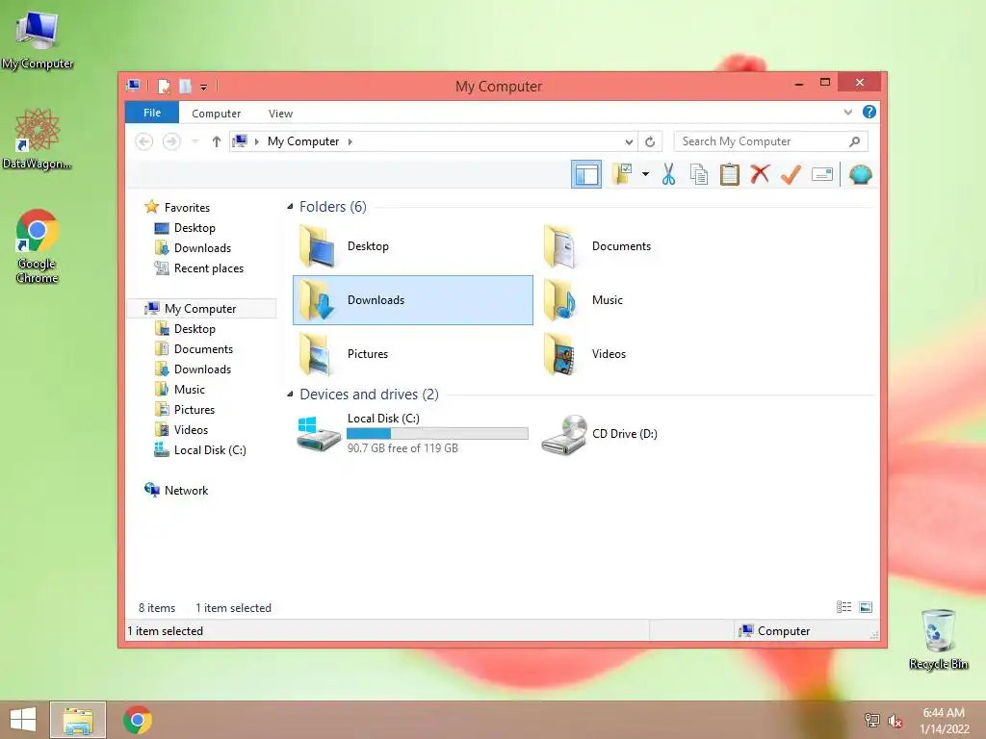Select the Downloads folder in main pane
Viewport: 986px width, 739px height.
tap(412, 300)
